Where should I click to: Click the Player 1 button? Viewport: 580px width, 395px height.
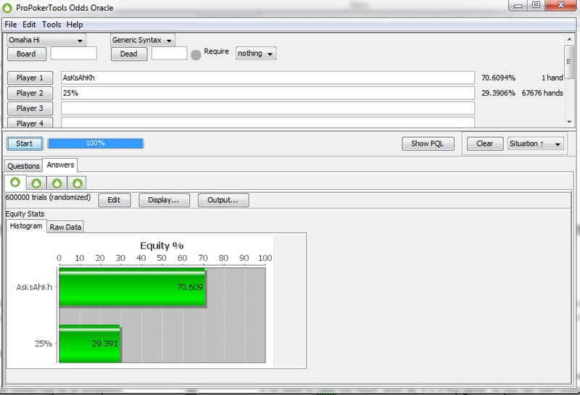[x=30, y=78]
